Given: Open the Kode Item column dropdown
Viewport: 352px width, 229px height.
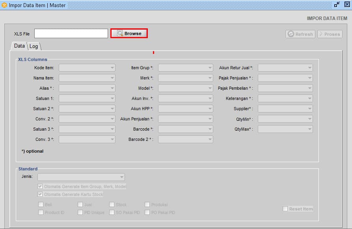Looking at the screenshot, I should click(x=112, y=68).
